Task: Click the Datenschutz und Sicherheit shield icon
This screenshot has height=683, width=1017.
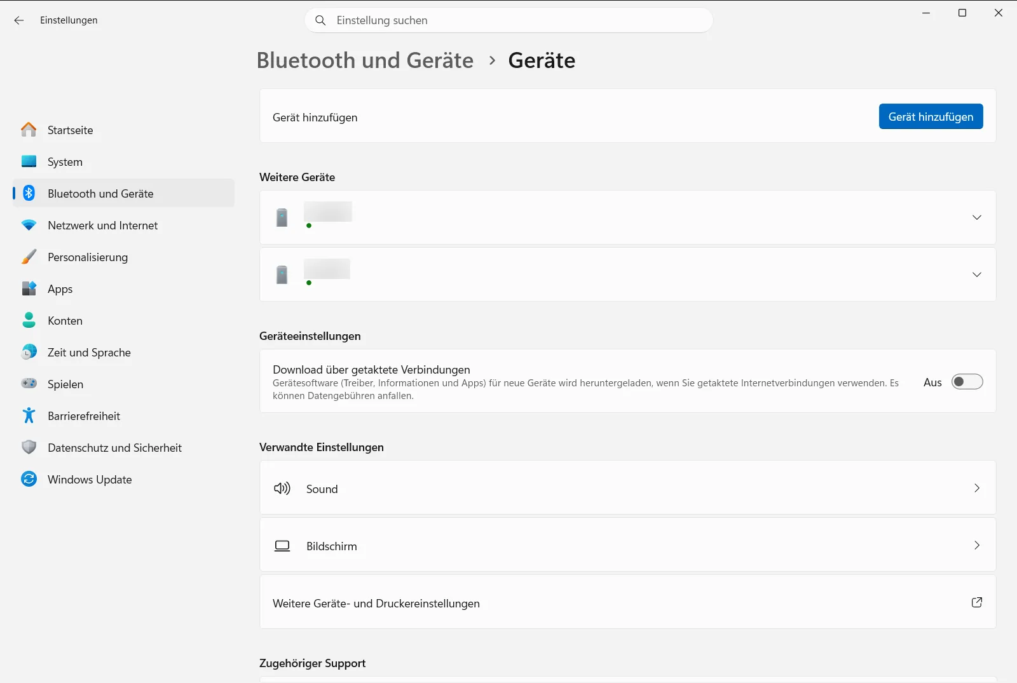Action: [x=29, y=447]
